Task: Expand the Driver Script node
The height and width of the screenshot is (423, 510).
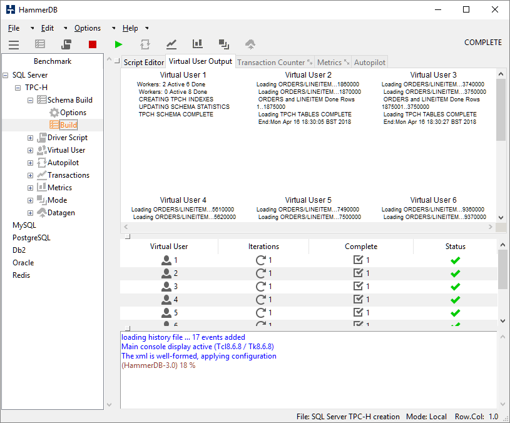Action: 30,138
